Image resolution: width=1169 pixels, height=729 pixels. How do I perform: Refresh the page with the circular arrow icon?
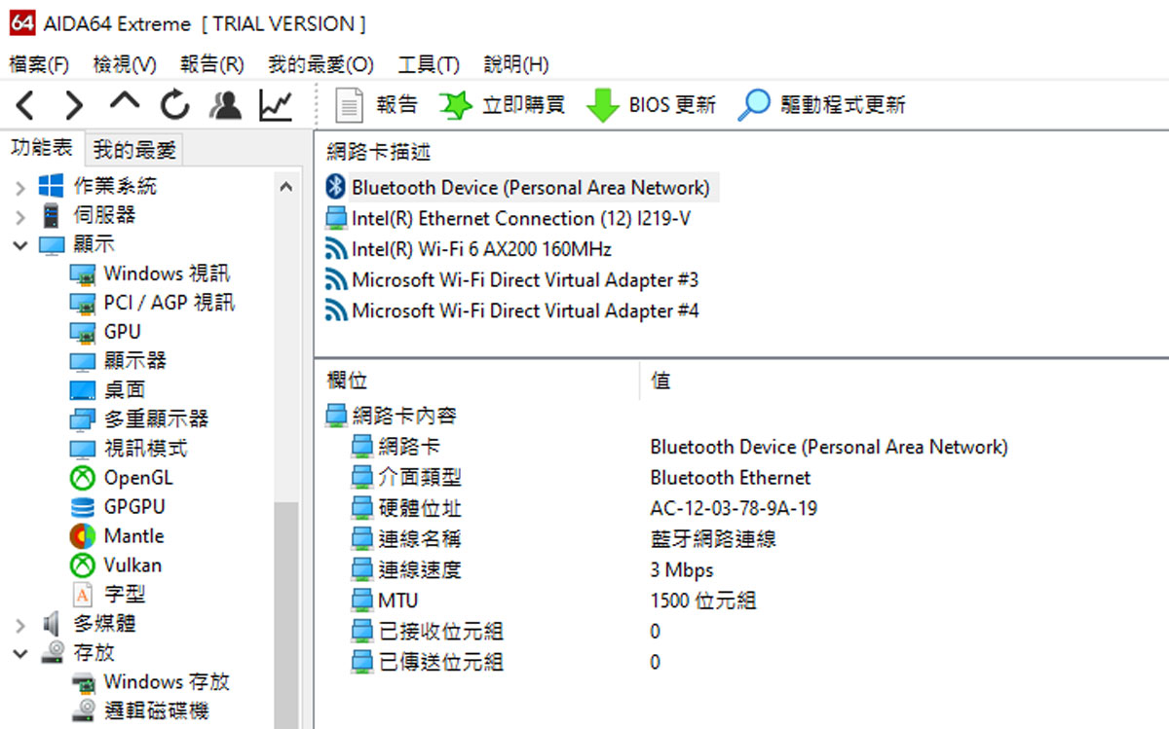click(x=175, y=104)
